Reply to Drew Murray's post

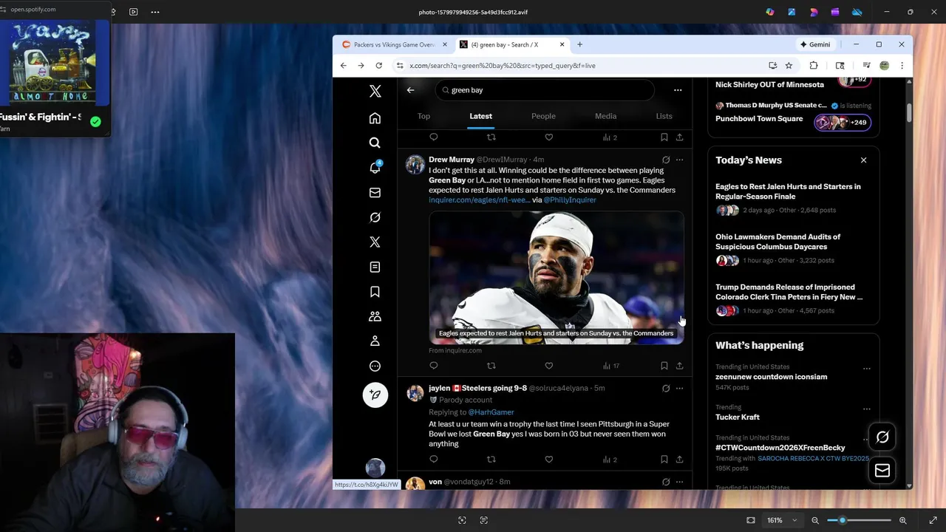[434, 365]
